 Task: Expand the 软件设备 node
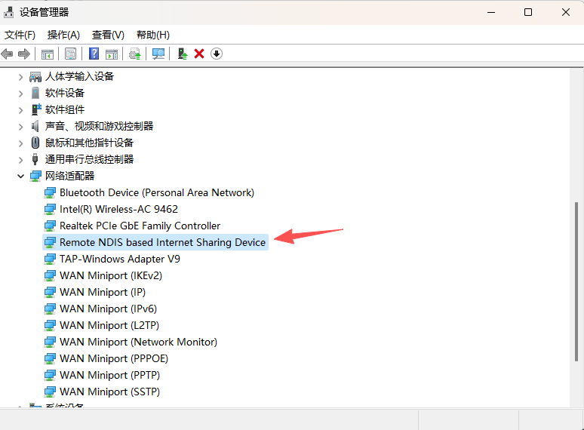pos(21,94)
